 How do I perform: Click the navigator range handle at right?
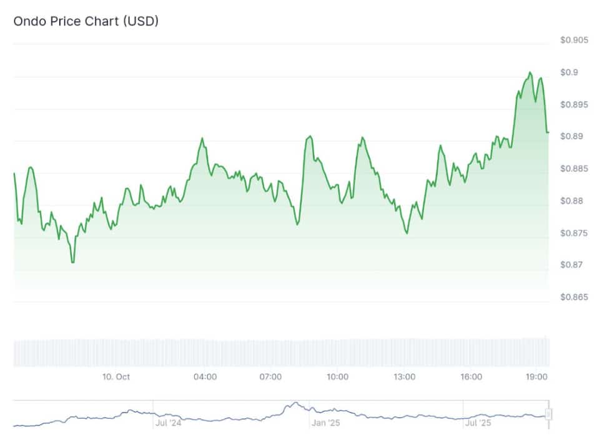[x=549, y=414]
